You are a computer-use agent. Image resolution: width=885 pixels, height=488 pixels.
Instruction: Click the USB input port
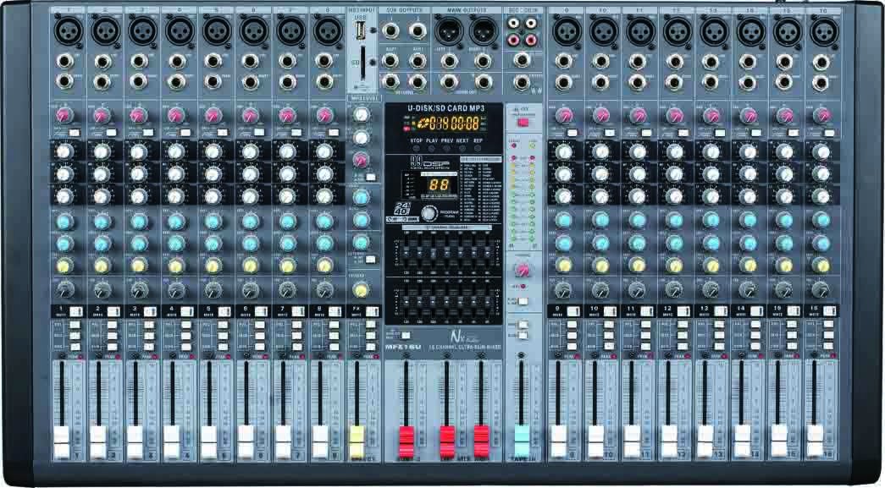click(x=361, y=32)
